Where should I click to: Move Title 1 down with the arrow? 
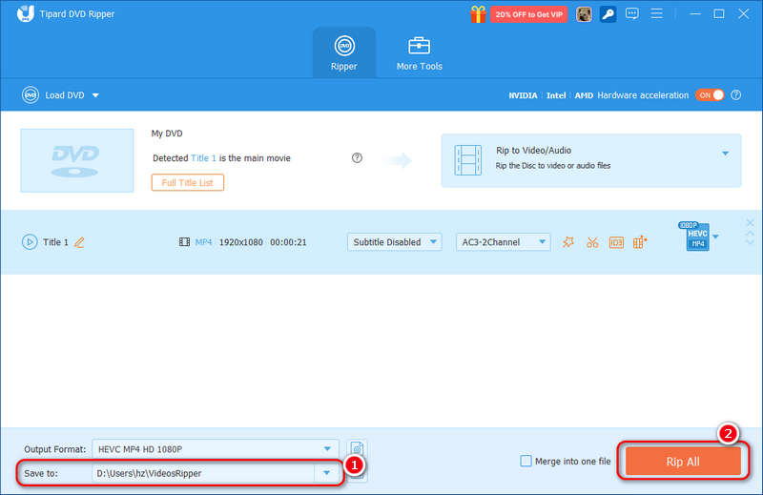tap(750, 242)
